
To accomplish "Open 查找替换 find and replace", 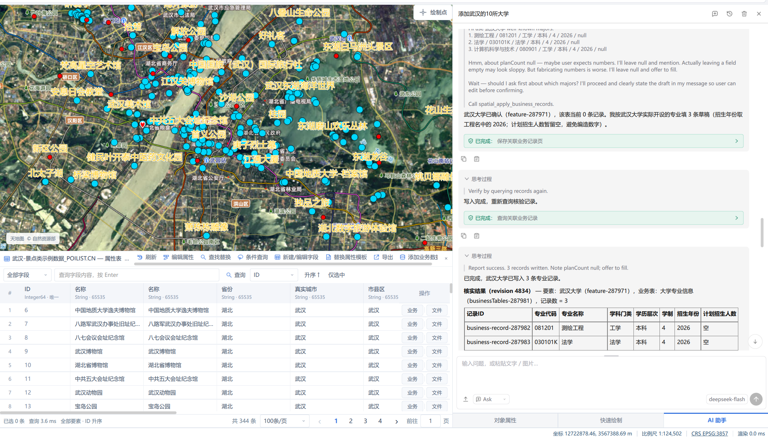I will point(216,257).
